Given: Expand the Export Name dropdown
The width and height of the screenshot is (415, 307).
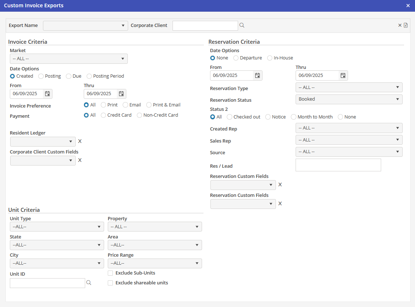Looking at the screenshot, I should (x=86, y=26).
